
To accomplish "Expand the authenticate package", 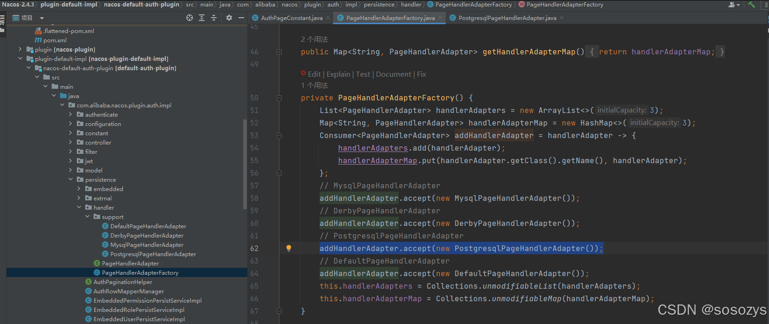I will click(70, 115).
